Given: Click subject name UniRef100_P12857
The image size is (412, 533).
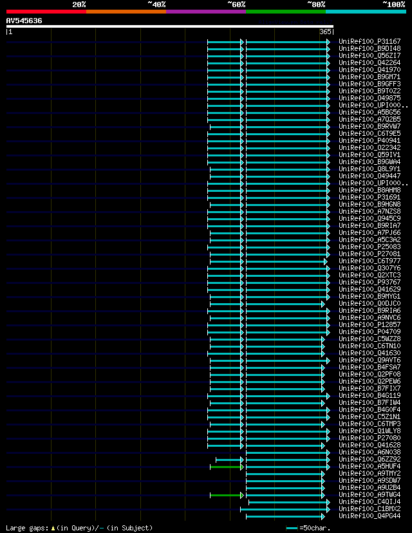Looking at the screenshot, I should tap(370, 324).
